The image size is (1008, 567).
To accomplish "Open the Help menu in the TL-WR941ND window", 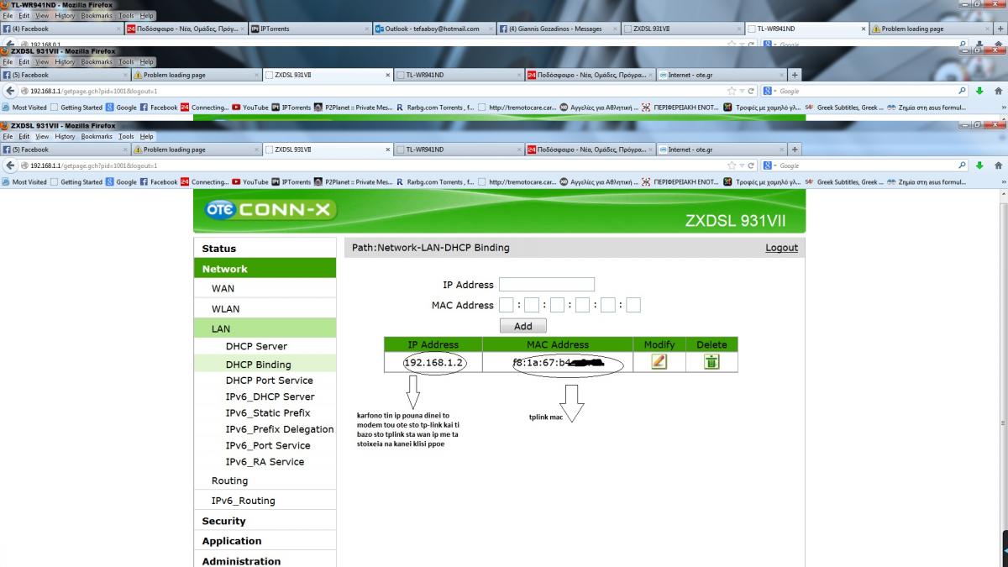I will coord(147,15).
